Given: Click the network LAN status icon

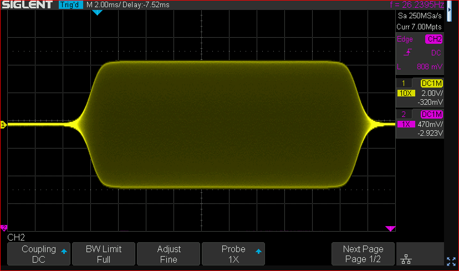Looking at the screenshot, I should [x=406, y=259].
